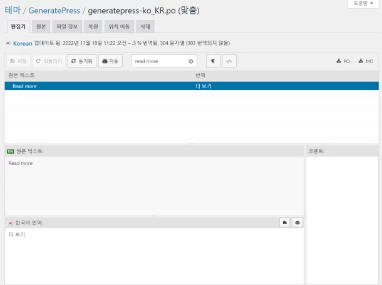Click the source text 'Read more' in the 원본 텍스트 pane

[21, 163]
